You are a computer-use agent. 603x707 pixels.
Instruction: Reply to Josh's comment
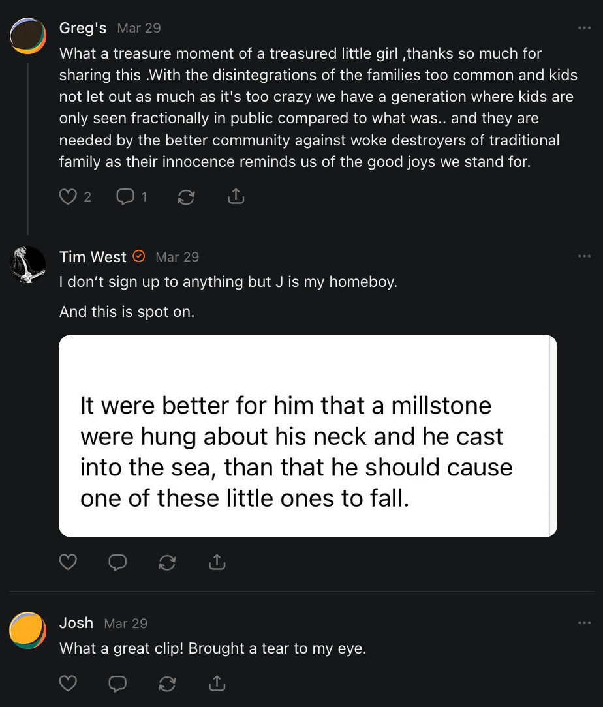[117, 683]
